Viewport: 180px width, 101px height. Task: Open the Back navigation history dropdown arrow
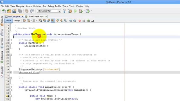pyautogui.click(x=31, y=21)
